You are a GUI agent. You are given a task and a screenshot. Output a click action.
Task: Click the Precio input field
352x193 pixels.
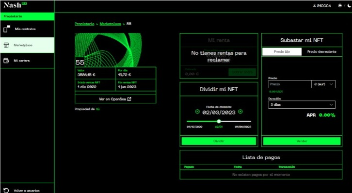[x=290, y=84]
